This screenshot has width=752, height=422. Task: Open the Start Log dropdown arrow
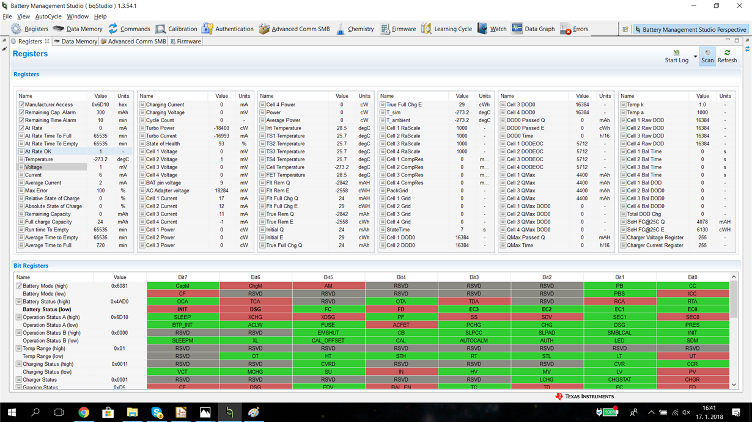[695, 58]
